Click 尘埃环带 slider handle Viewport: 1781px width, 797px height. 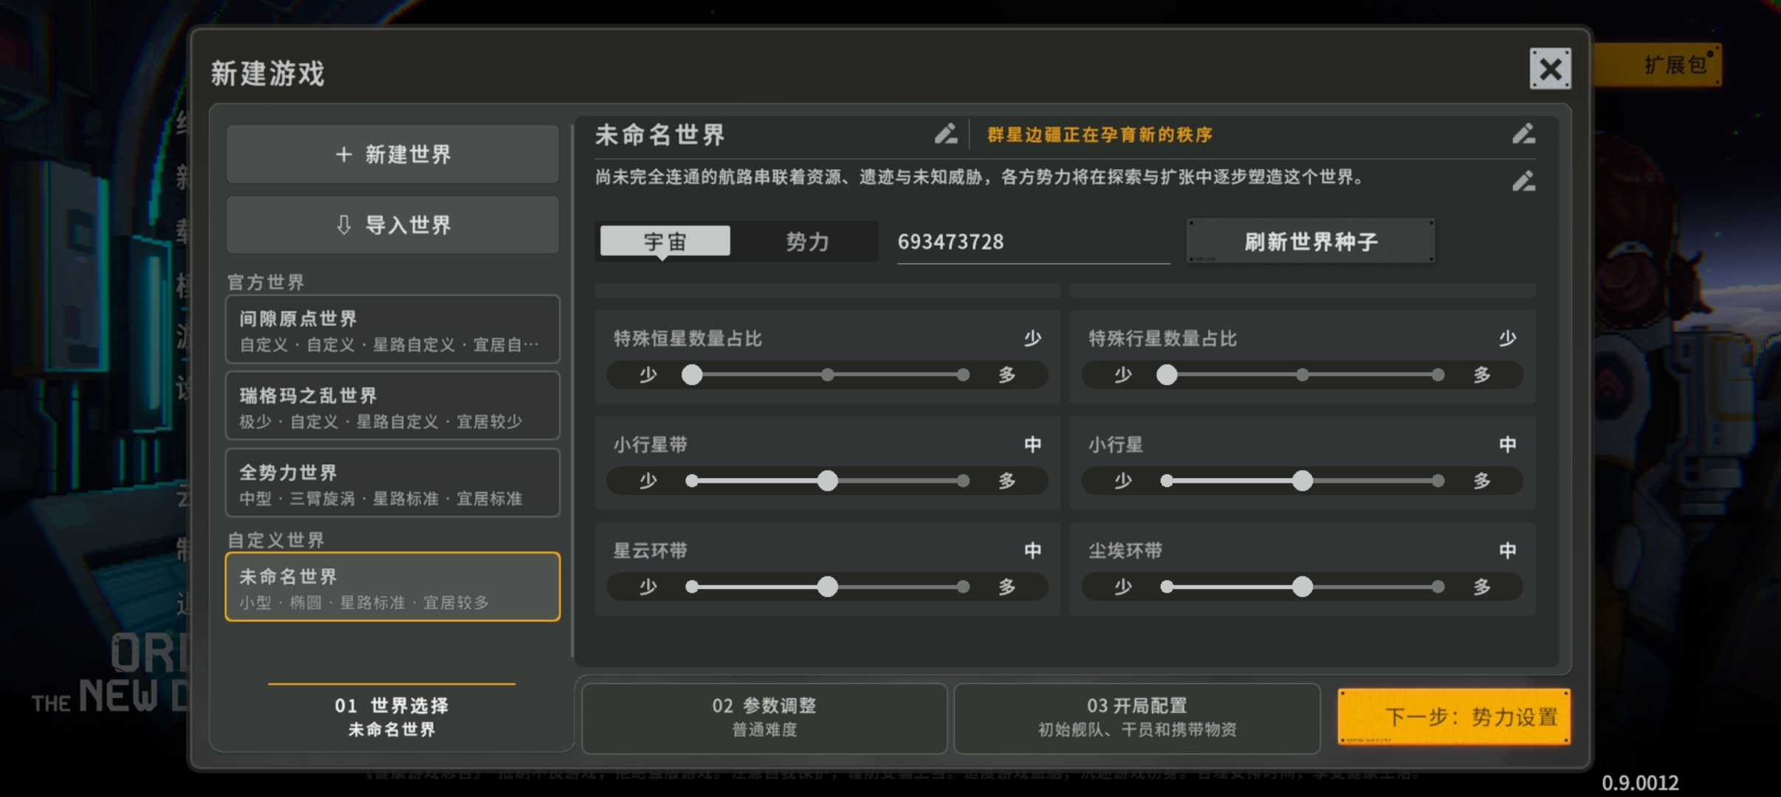[x=1303, y=587]
